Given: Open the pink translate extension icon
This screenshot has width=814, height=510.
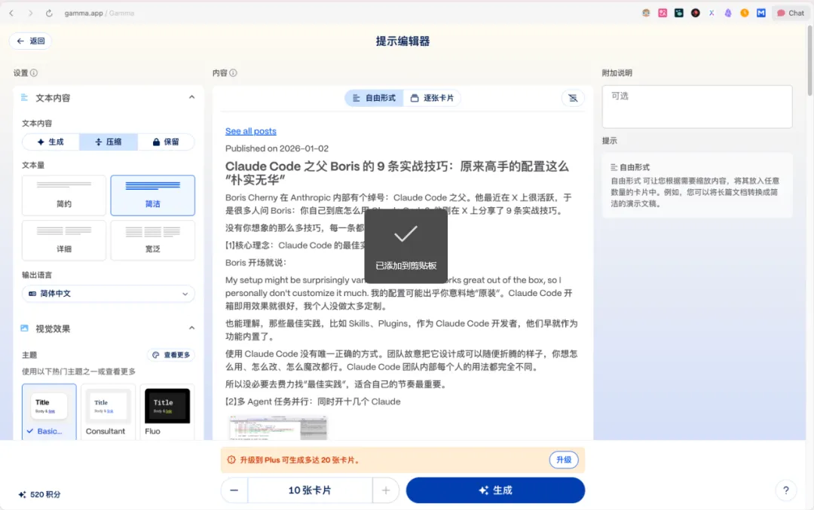Looking at the screenshot, I should pos(663,13).
